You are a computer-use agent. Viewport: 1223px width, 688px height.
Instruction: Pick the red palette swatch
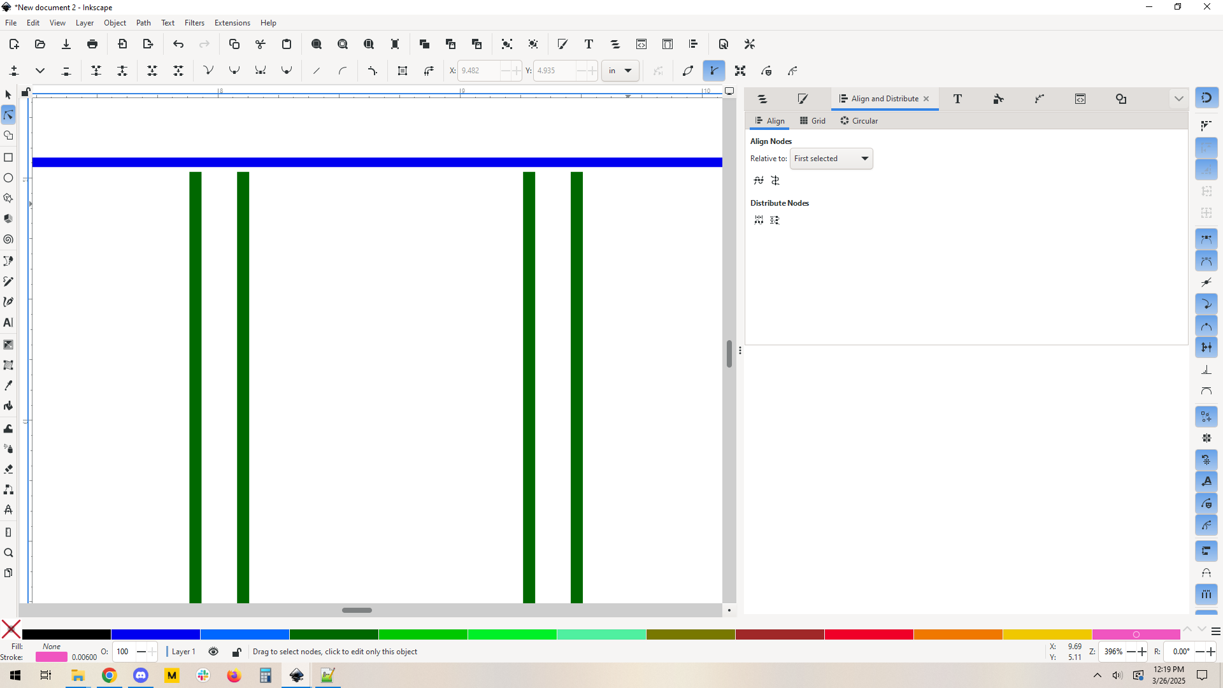[x=869, y=634]
